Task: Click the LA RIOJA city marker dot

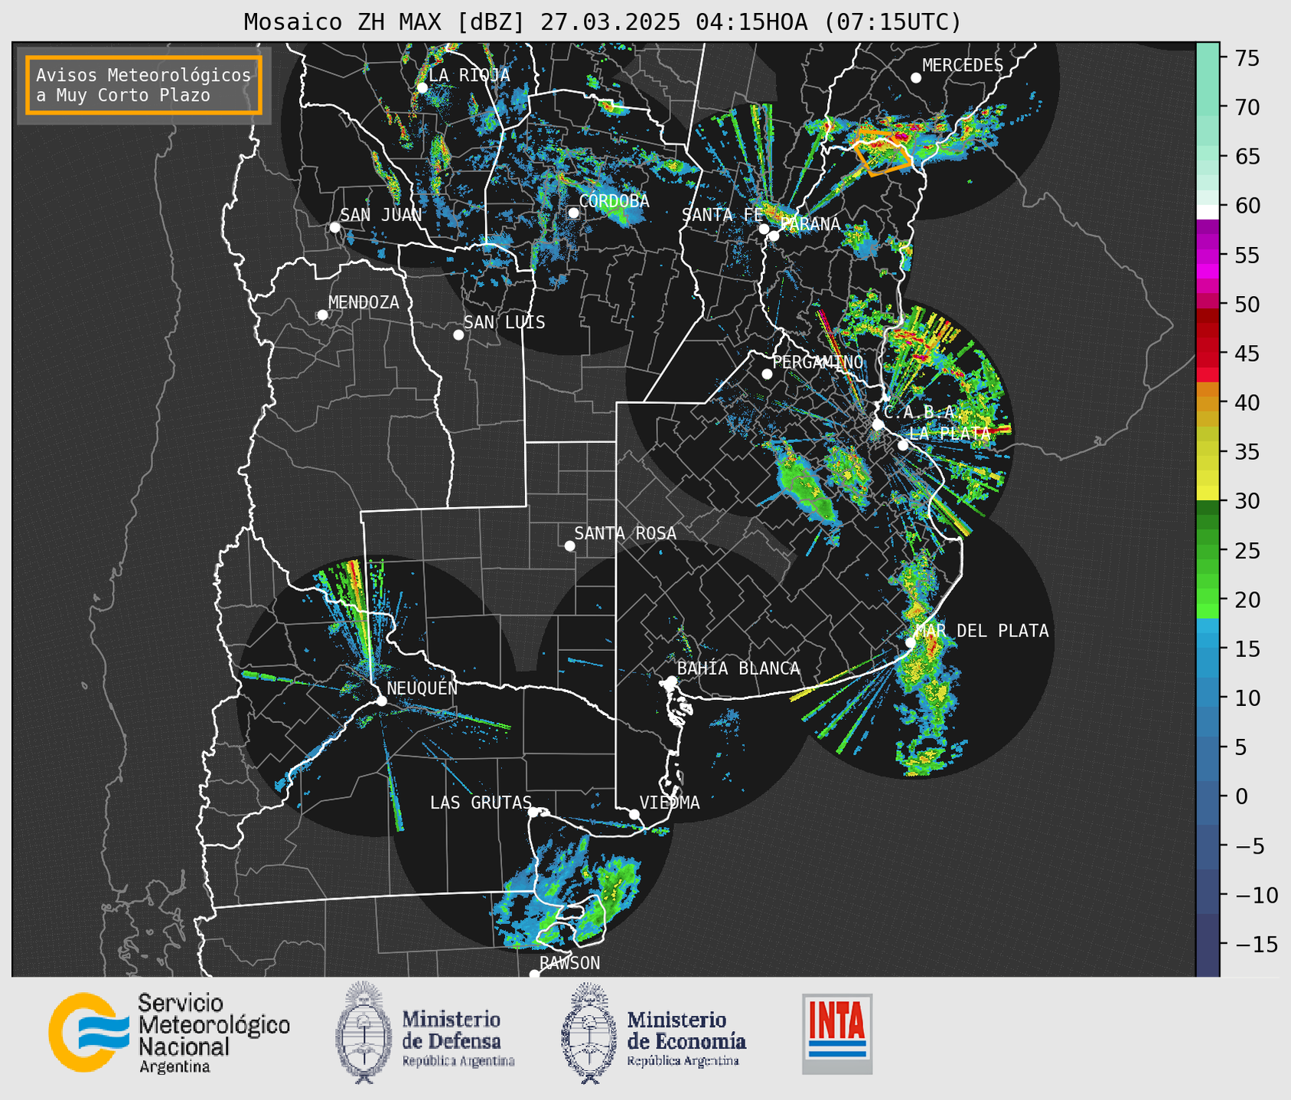Action: (422, 88)
